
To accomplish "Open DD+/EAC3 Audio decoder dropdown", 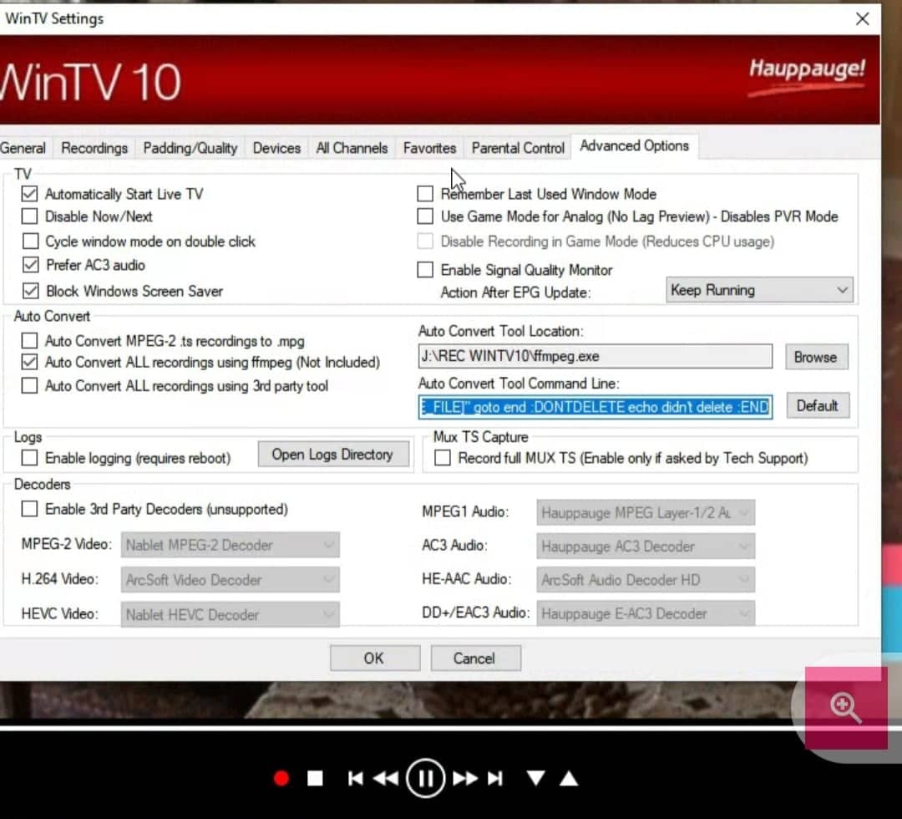I will coord(646,613).
